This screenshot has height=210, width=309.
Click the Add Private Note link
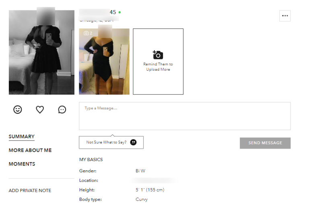[30, 191]
